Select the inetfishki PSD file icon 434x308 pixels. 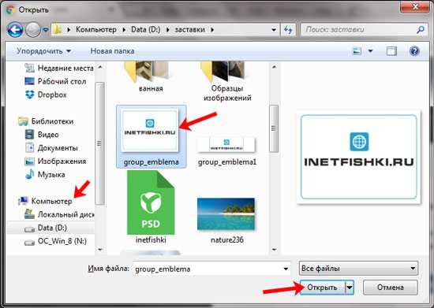[151, 202]
